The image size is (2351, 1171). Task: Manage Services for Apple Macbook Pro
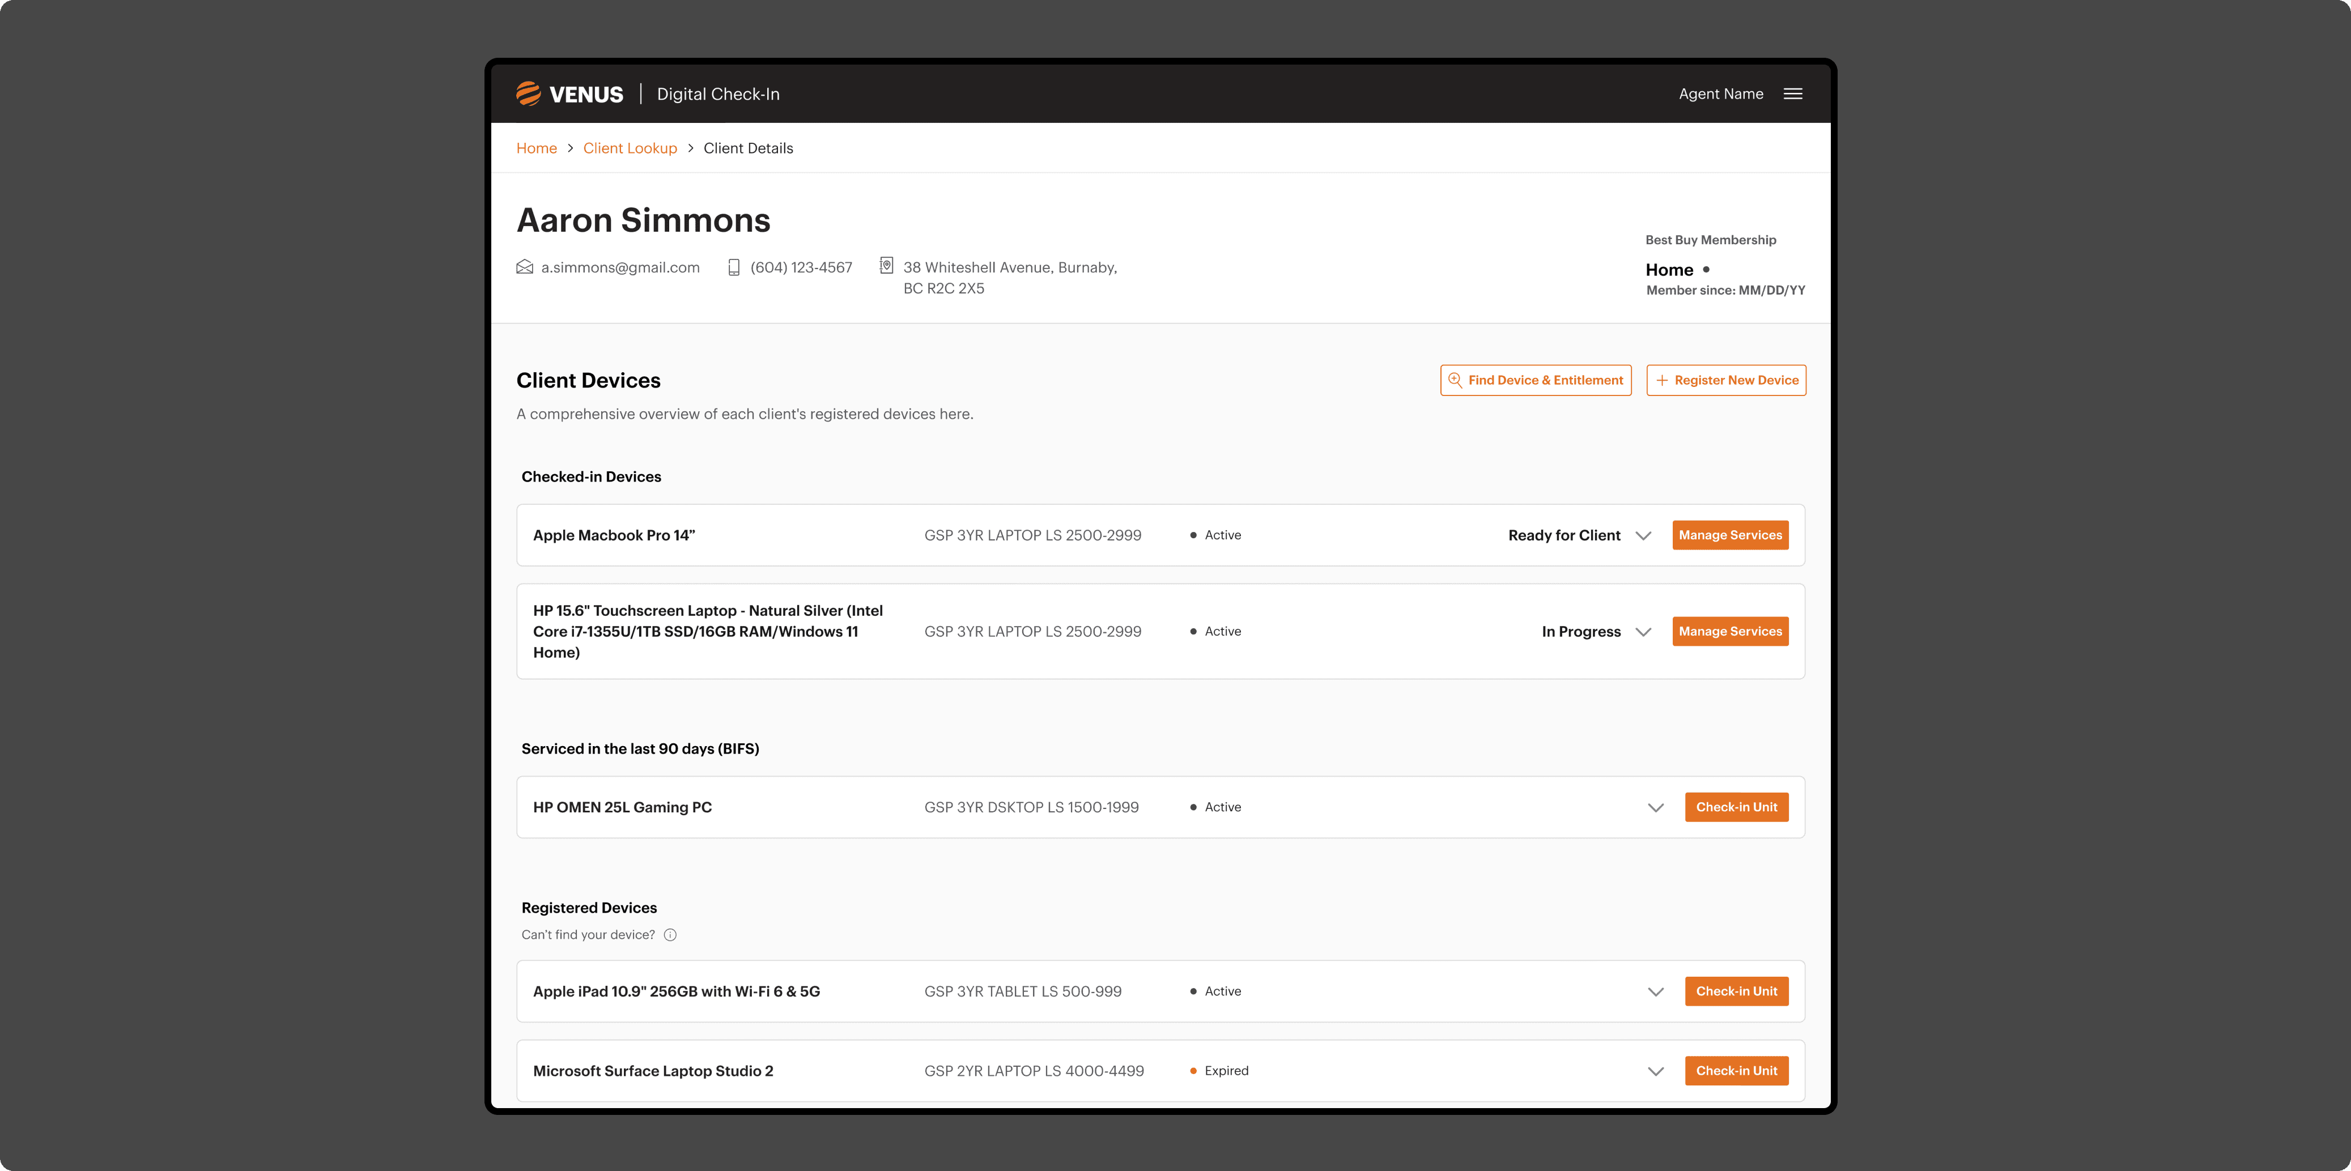tap(1729, 536)
